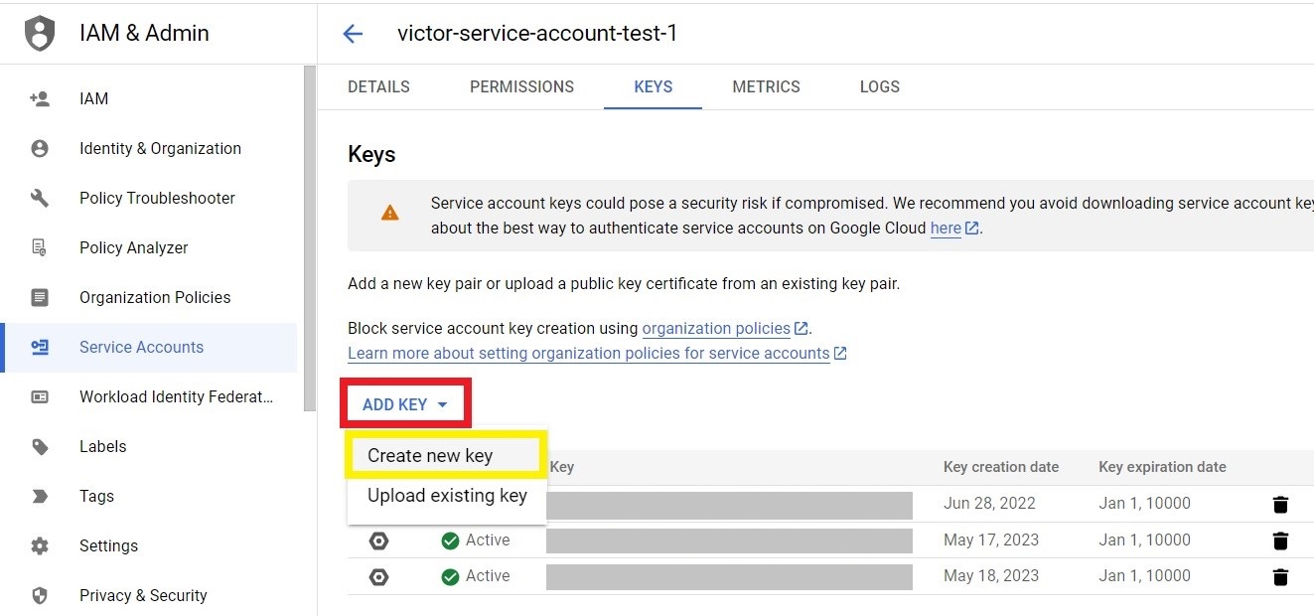
Task: Reveal the Jun 28, 2022 key details
Action: pos(378,504)
